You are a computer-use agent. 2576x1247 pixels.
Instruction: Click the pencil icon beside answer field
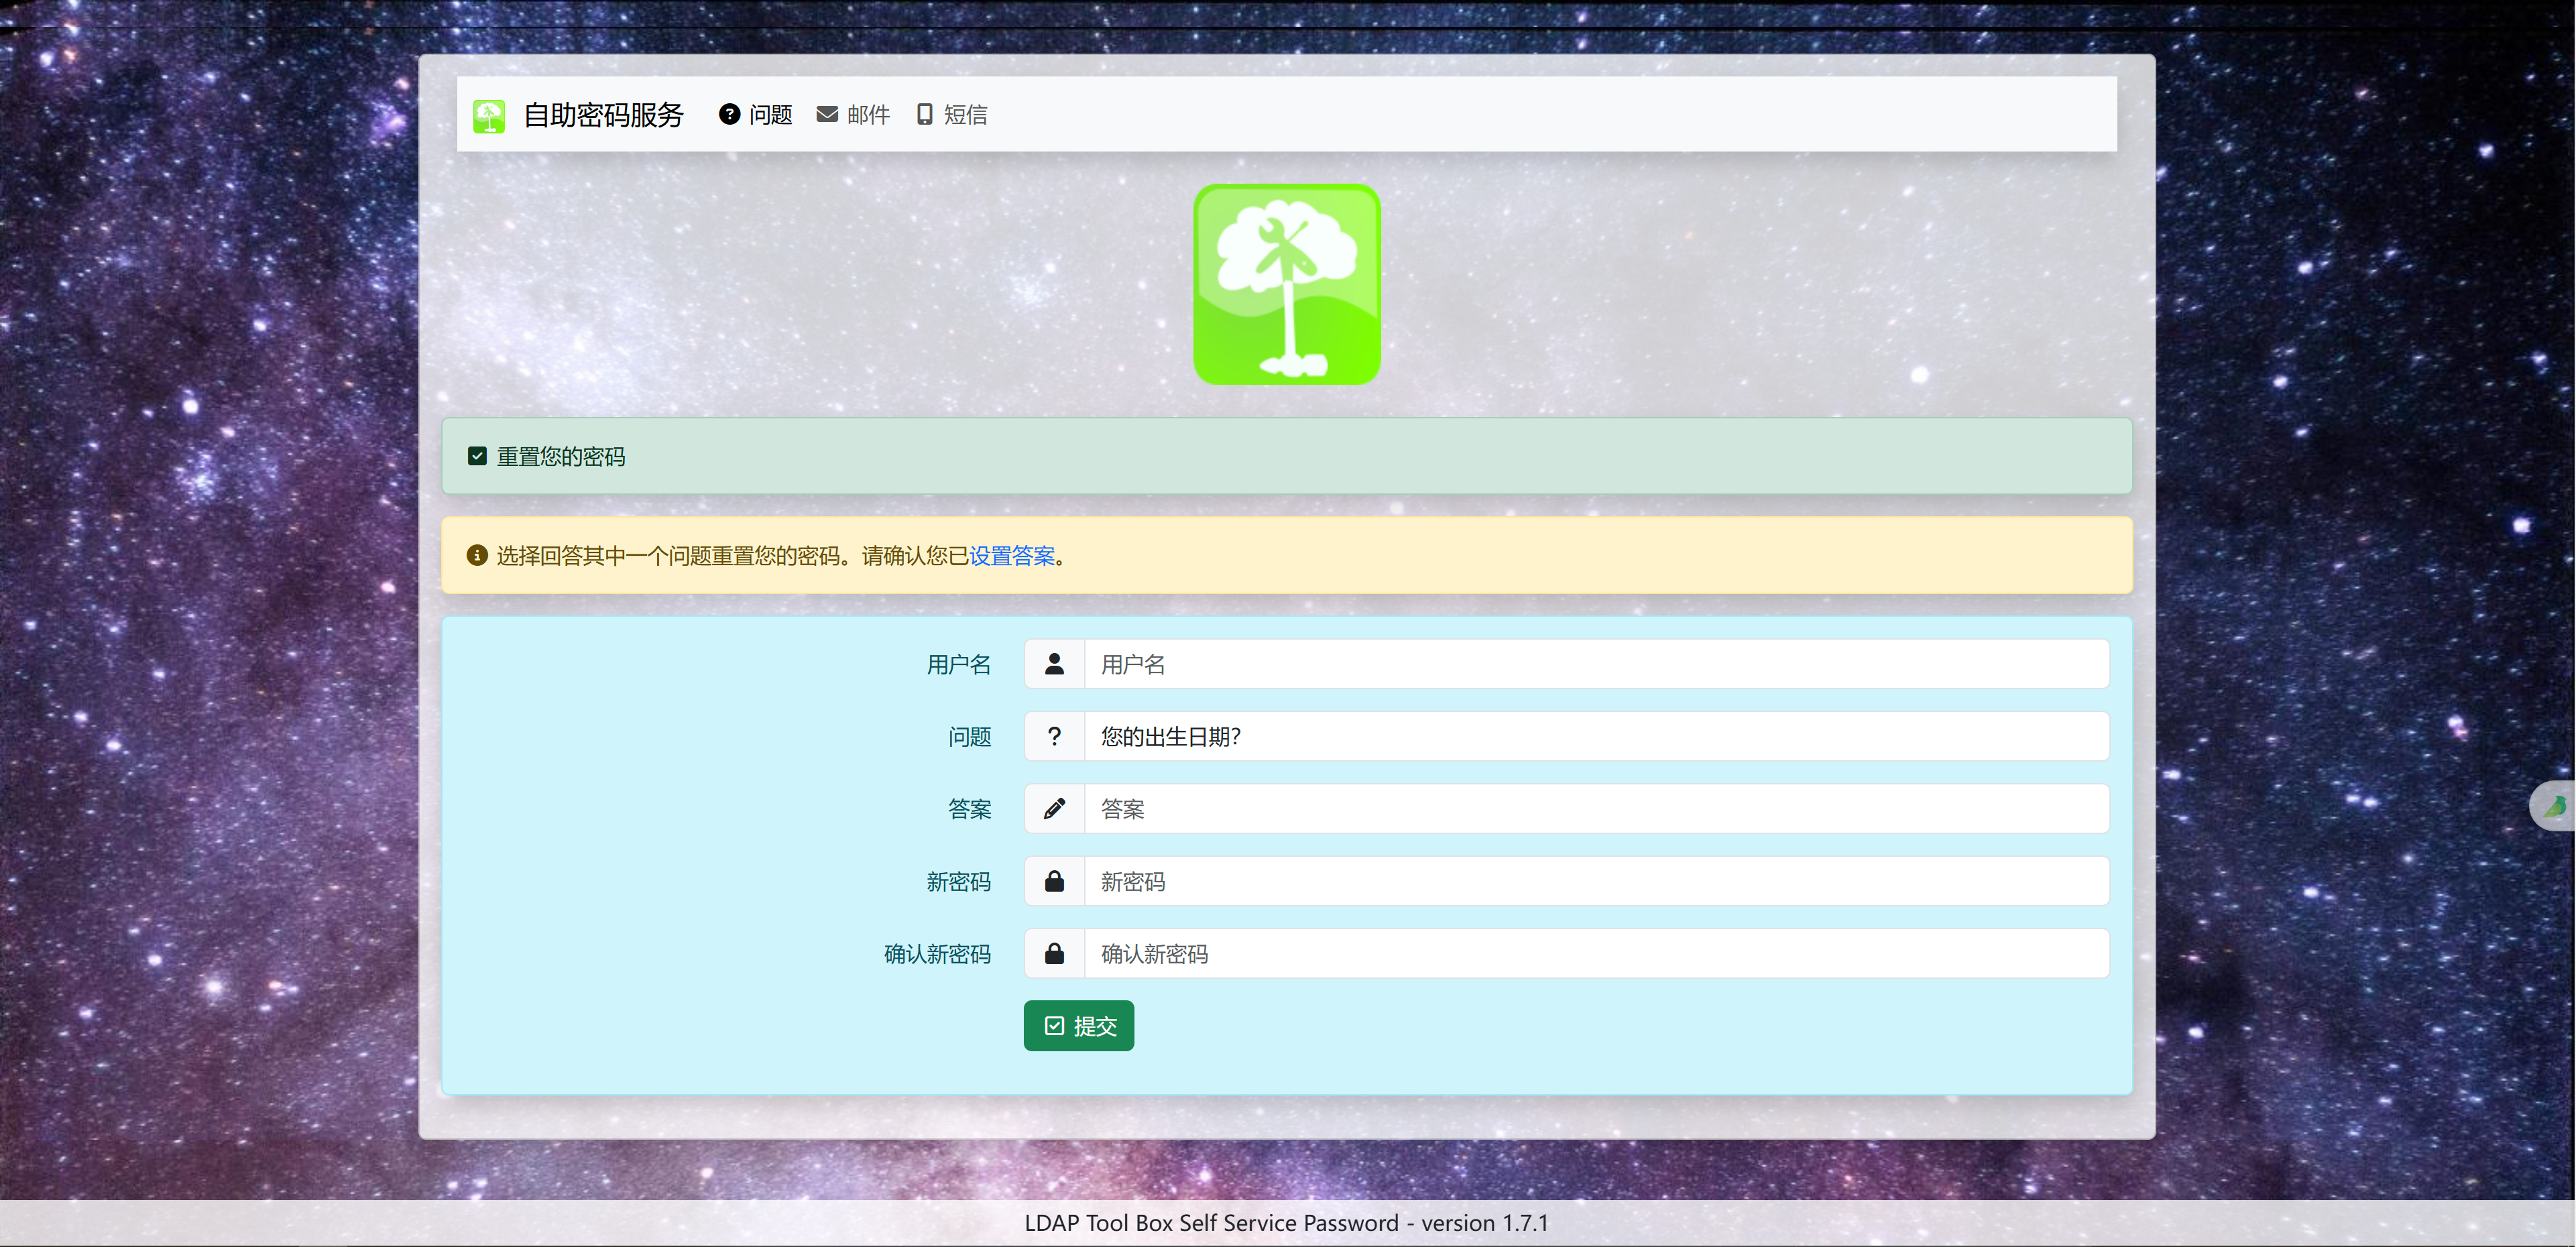1054,809
